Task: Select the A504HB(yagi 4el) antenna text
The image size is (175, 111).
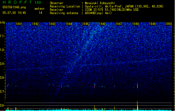Action: pyautogui.click(x=98, y=13)
